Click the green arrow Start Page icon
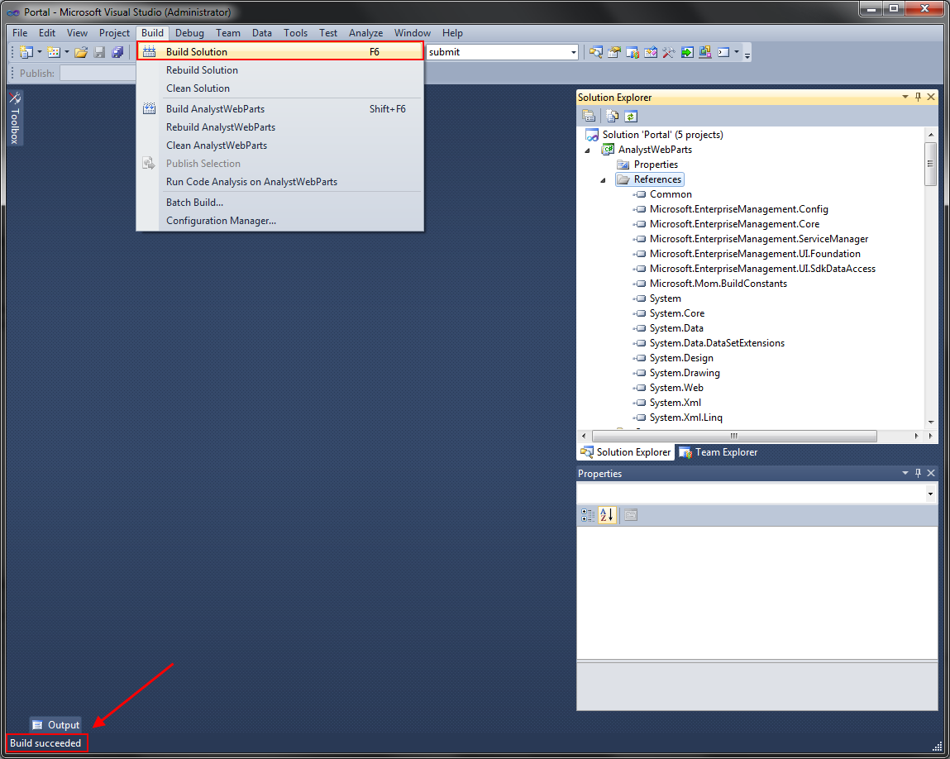This screenshot has width=950, height=759. (687, 52)
